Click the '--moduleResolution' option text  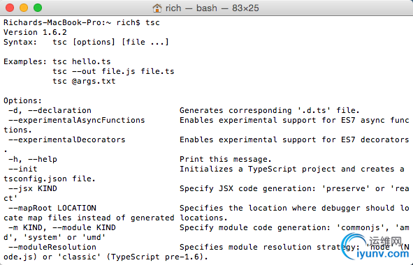(52, 247)
